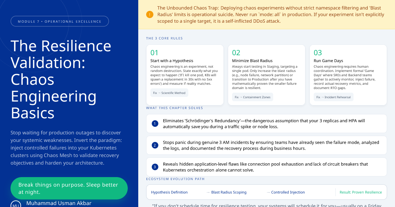Click the Stops panic during 3 AM item
The height and width of the screenshot is (207, 395).
coord(267,145)
